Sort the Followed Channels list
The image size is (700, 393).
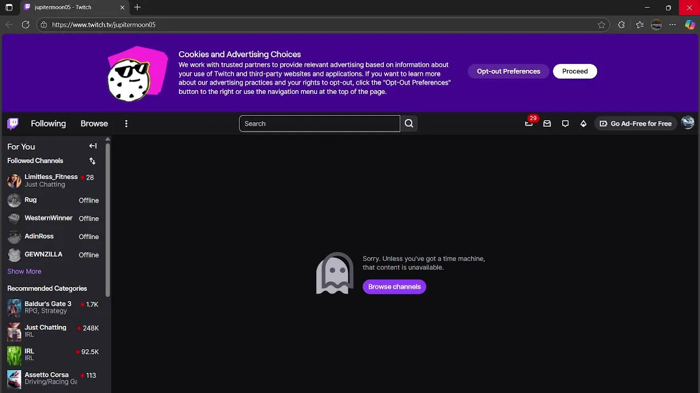[92, 160]
